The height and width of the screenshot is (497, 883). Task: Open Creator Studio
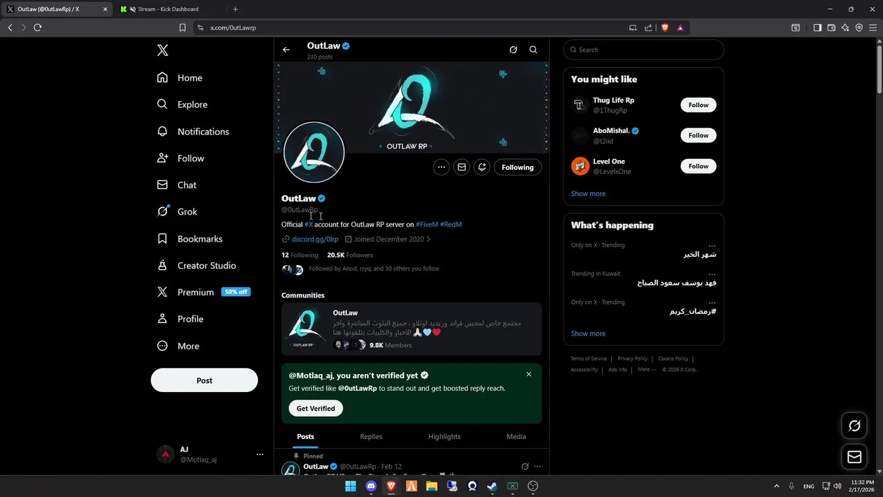click(197, 266)
